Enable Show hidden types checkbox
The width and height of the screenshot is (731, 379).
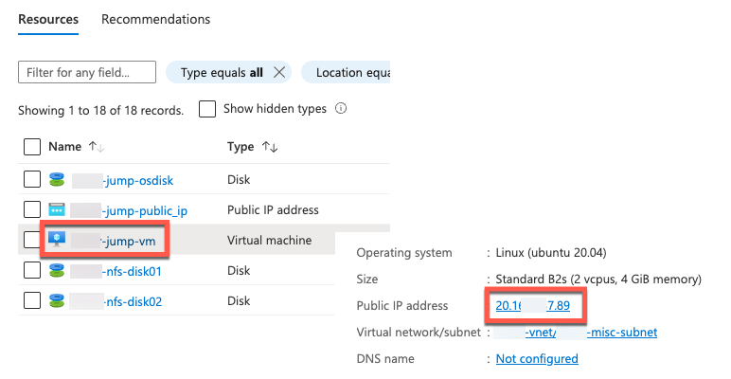(x=207, y=109)
